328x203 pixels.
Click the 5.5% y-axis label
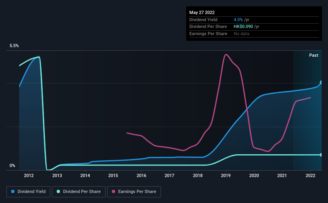coord(14,46)
